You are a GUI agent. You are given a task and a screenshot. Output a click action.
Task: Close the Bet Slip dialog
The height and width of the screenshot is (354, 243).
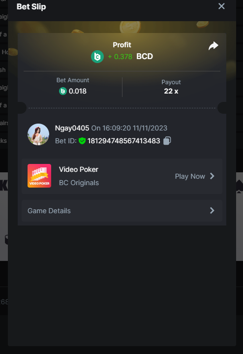(221, 6)
